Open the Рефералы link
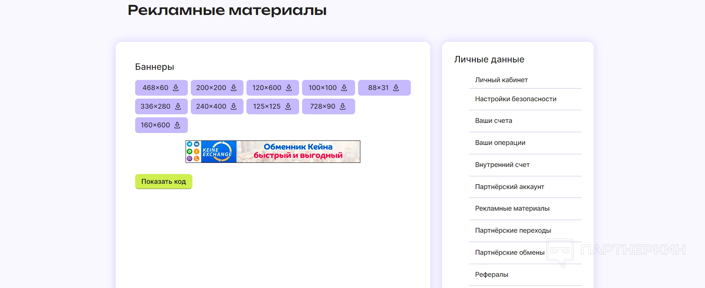 [491, 275]
